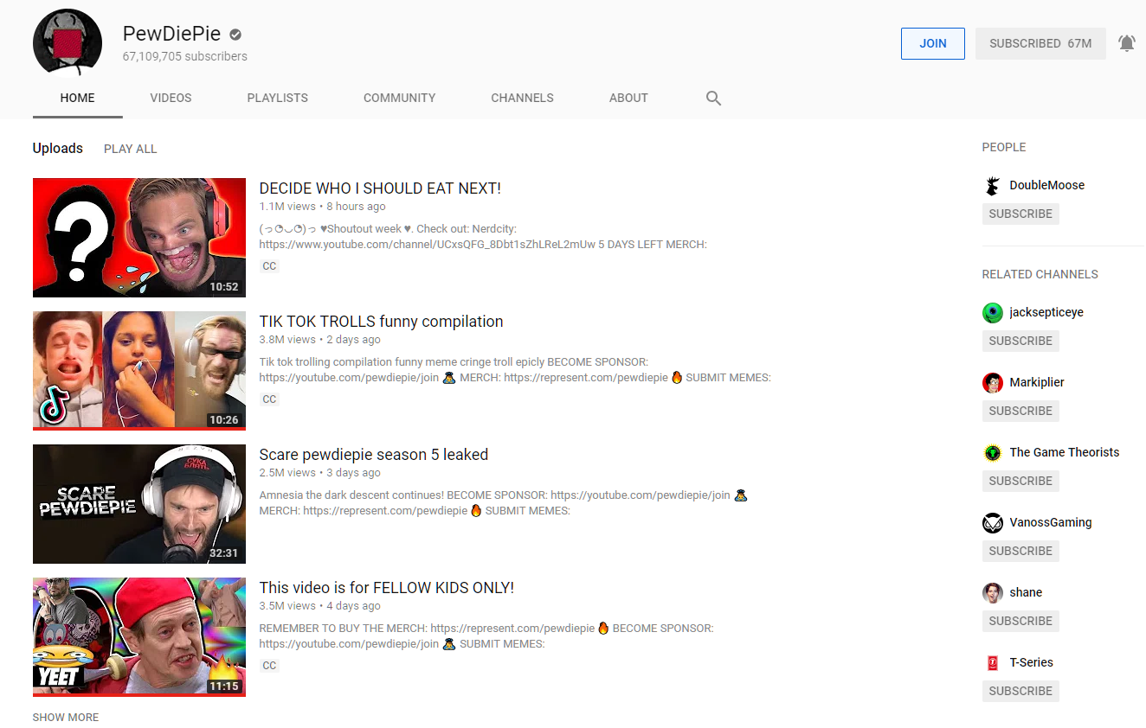This screenshot has height=728, width=1146.
Task: Click the Markiplier channel avatar
Action: point(992,382)
